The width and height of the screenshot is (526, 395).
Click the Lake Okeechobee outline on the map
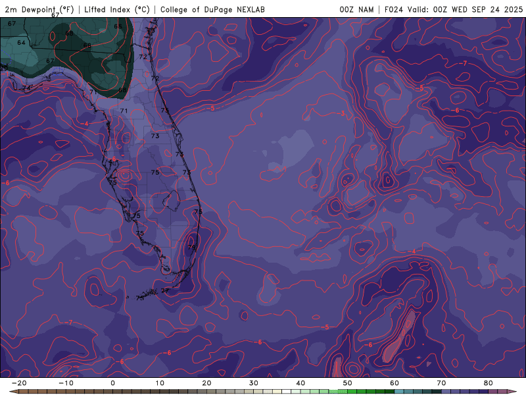click(172, 201)
